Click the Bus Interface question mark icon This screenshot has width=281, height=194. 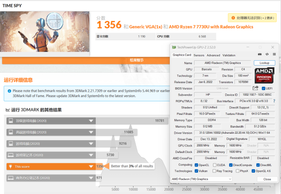pos(274,101)
